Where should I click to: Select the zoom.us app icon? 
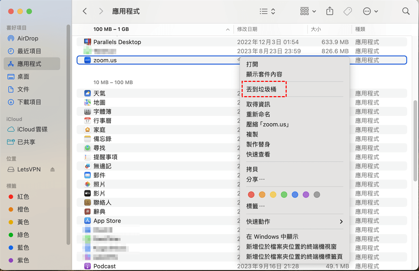pyautogui.click(x=87, y=60)
